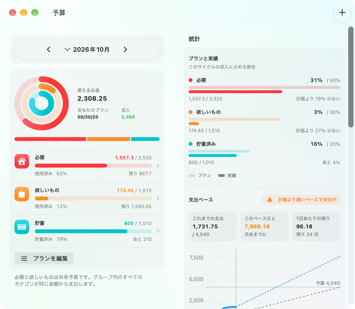Screen dimensions: 355x309
Task: Click the tri-color allocation bar under ring
Action: (x=87, y=139)
